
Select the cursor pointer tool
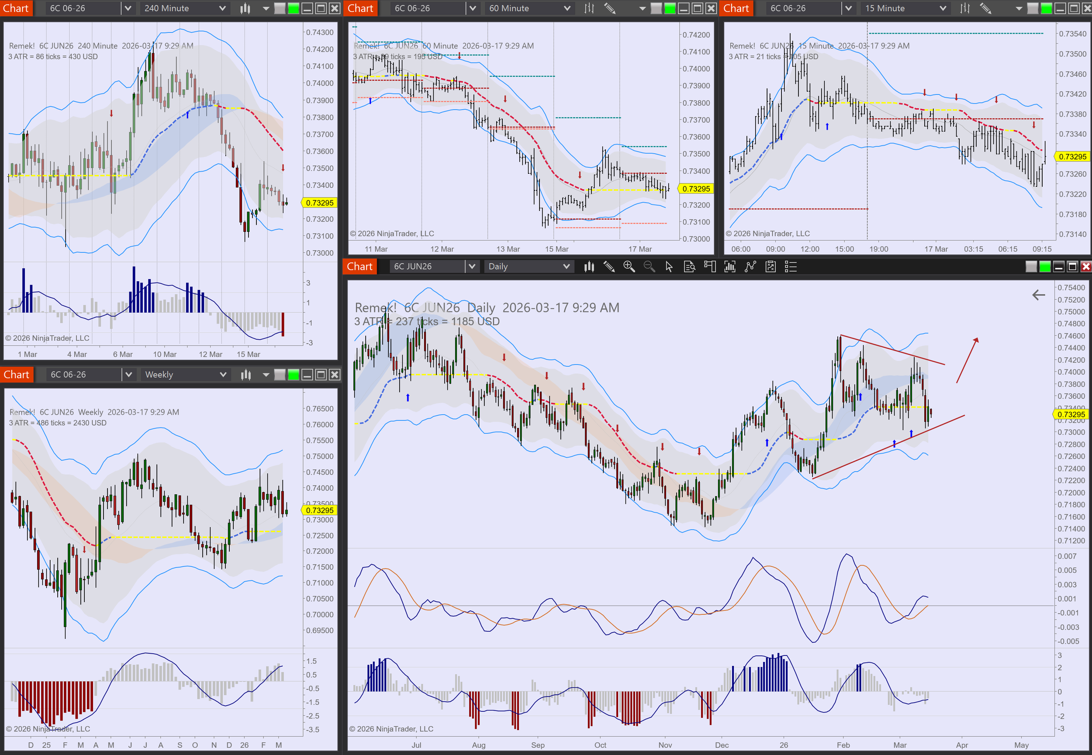669,267
